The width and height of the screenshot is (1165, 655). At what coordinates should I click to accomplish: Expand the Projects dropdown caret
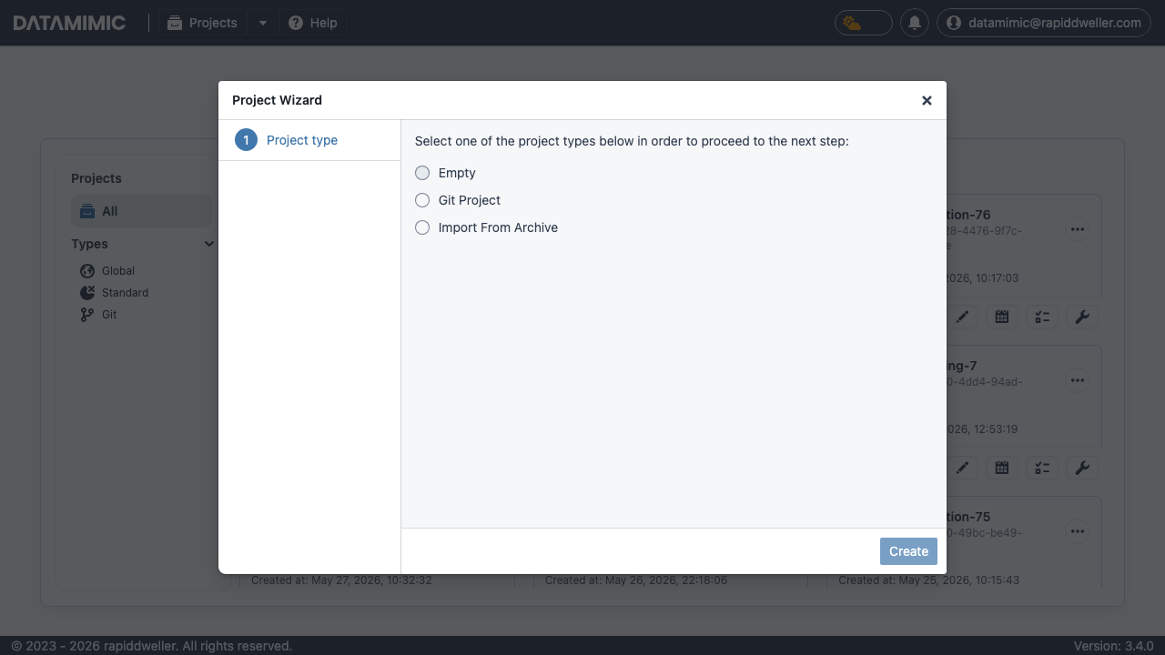262,23
